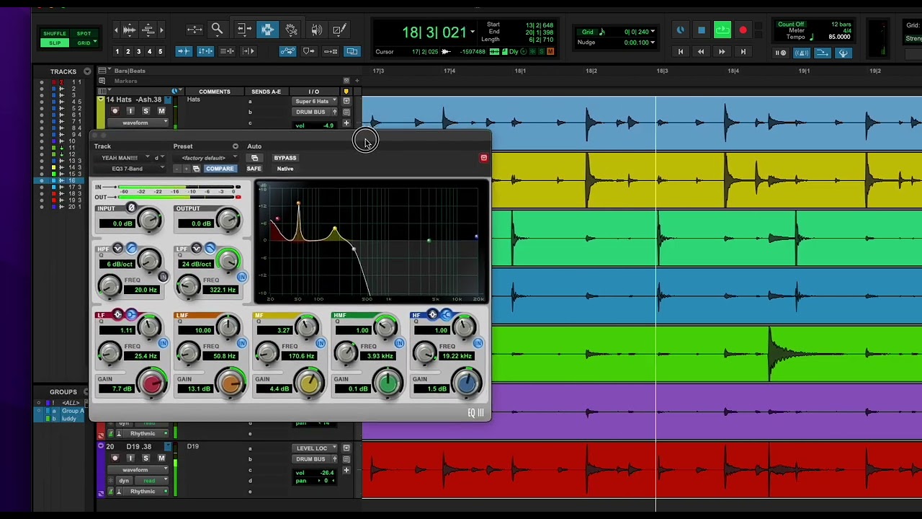922x519 pixels.
Task: Open Super 6 Hats input selector
Action: click(x=313, y=102)
